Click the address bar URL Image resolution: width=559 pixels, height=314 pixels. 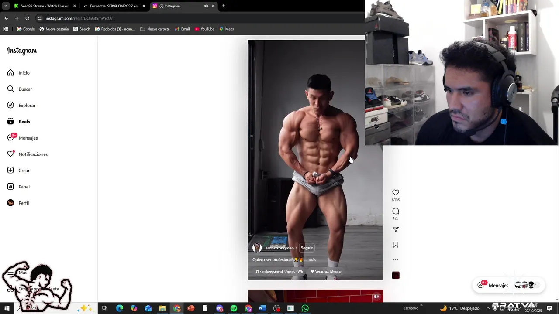click(79, 18)
